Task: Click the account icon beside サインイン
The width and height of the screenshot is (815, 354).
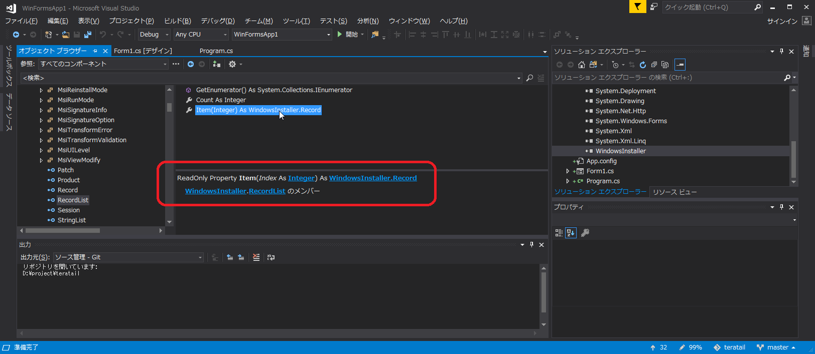Action: tap(806, 21)
